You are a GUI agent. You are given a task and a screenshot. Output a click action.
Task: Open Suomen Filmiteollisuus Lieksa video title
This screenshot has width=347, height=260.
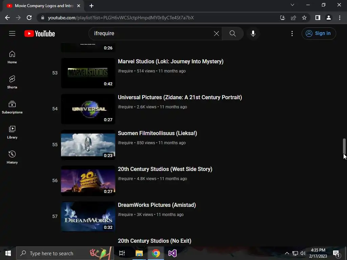pos(157,133)
